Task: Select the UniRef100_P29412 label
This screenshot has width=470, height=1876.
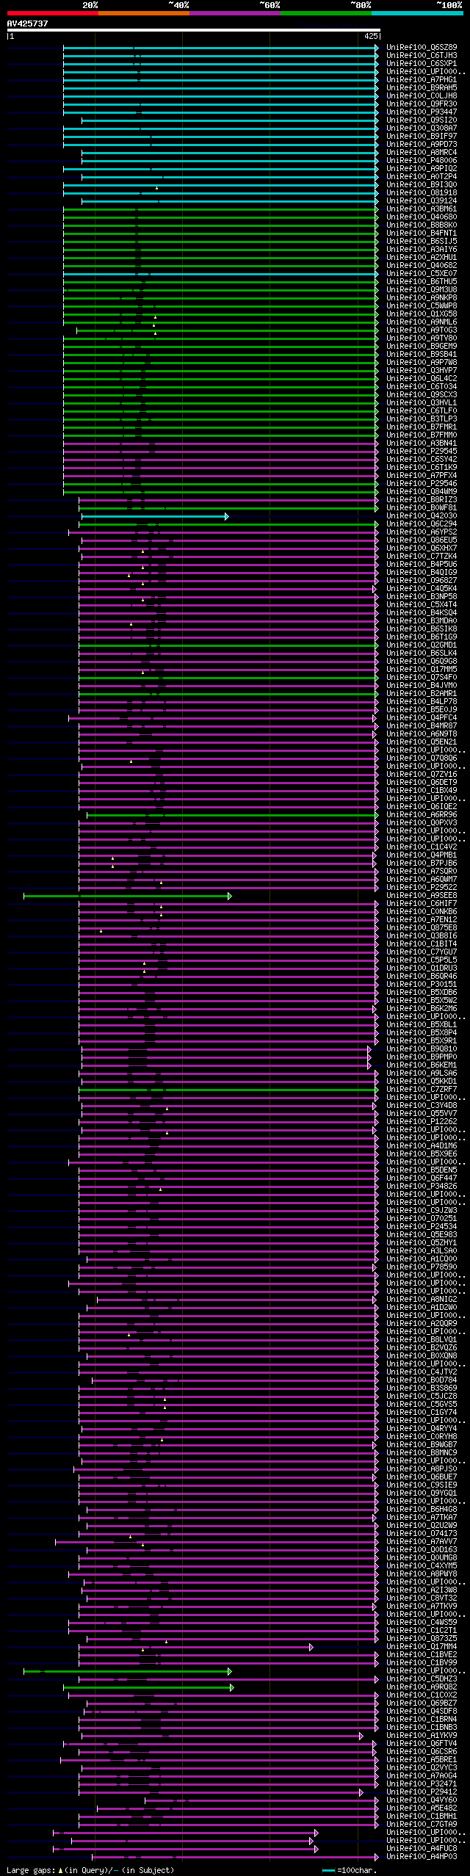Action: [422, 1792]
